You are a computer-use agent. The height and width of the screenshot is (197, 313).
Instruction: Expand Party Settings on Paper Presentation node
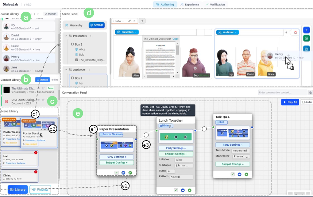(116, 157)
